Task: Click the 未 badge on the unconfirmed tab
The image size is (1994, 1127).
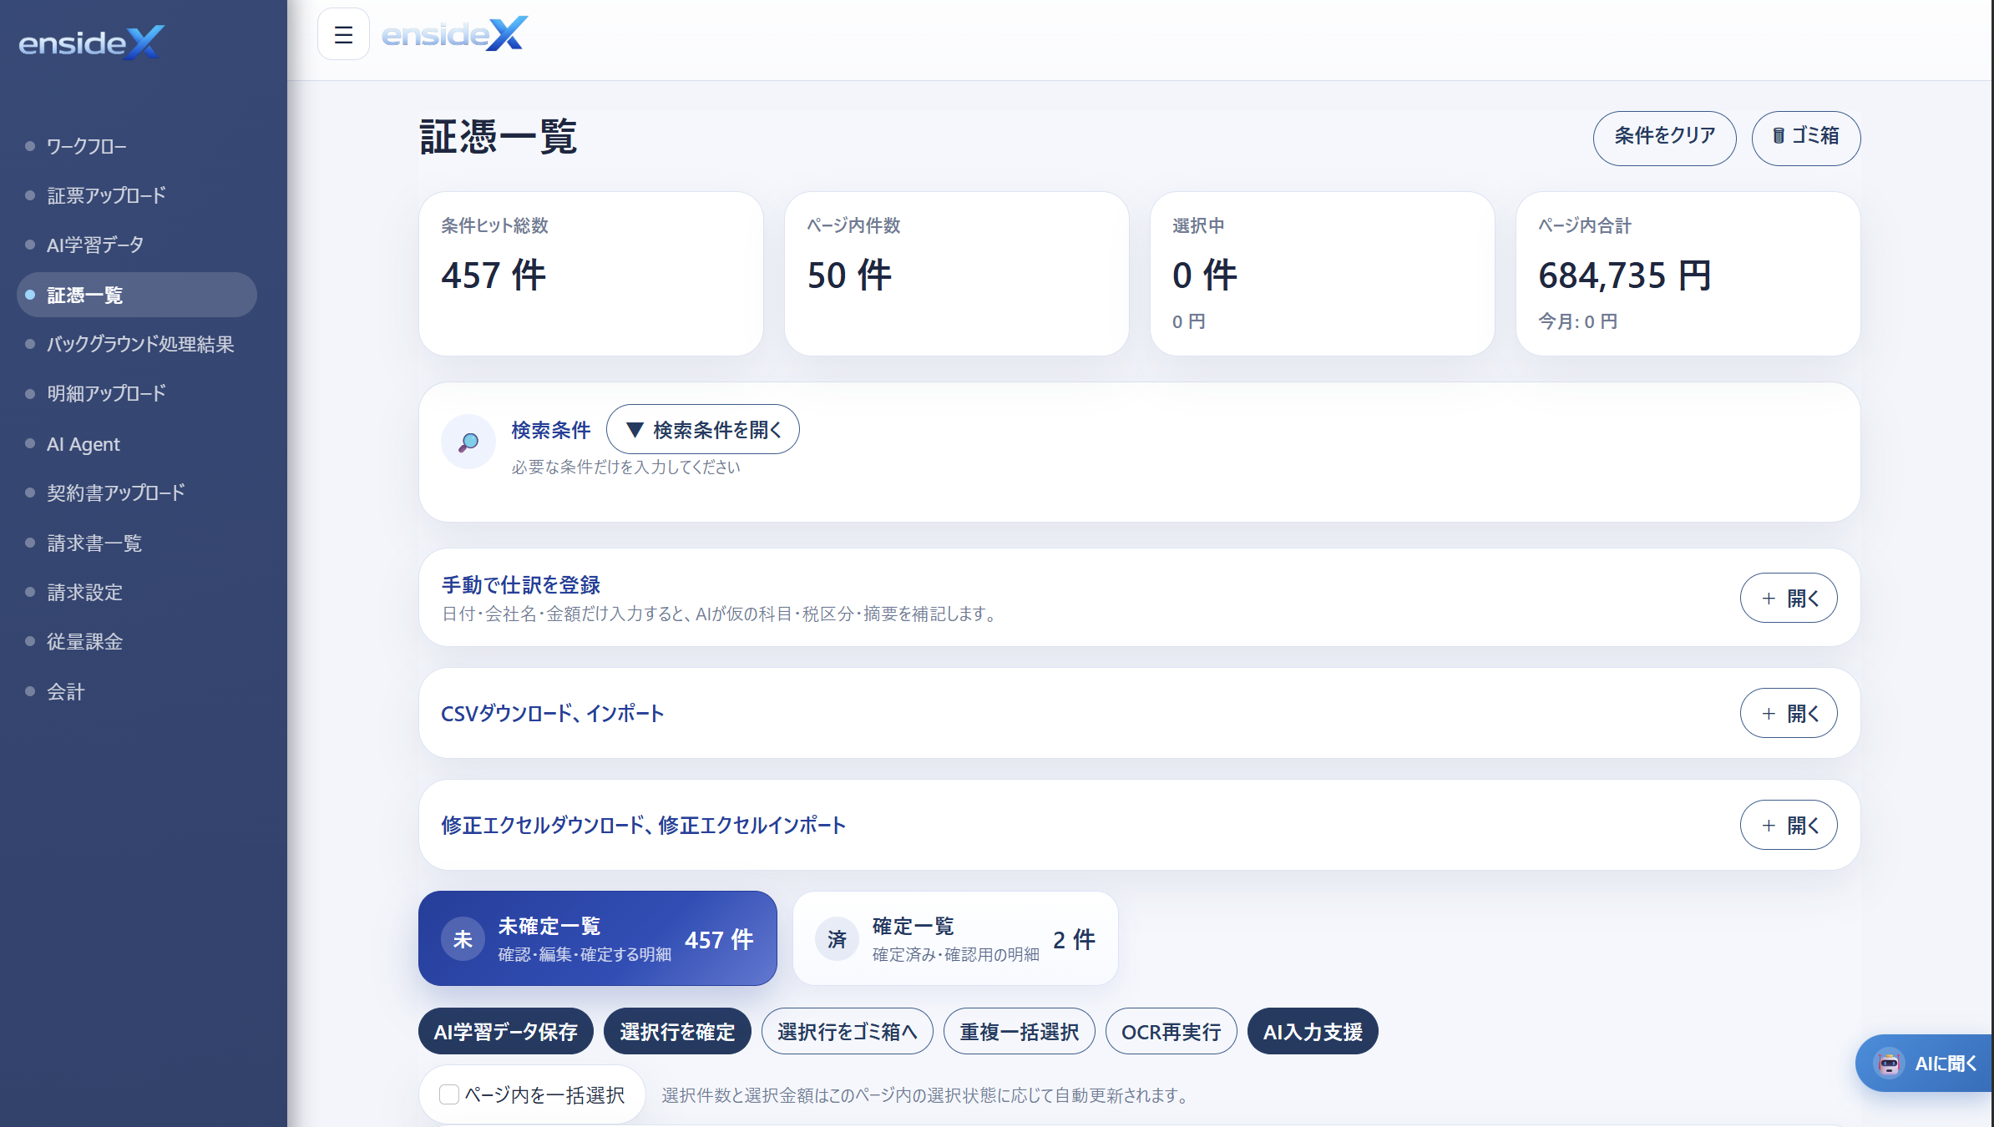Action: [463, 939]
